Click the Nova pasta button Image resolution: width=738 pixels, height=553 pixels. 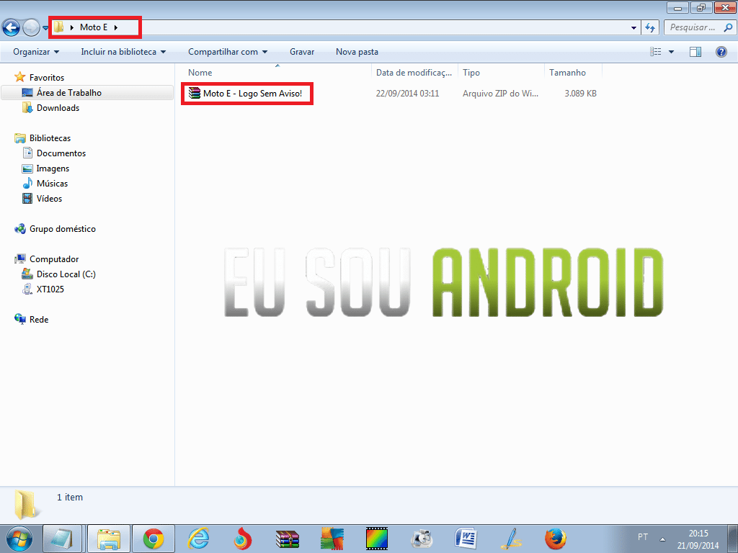[357, 52]
